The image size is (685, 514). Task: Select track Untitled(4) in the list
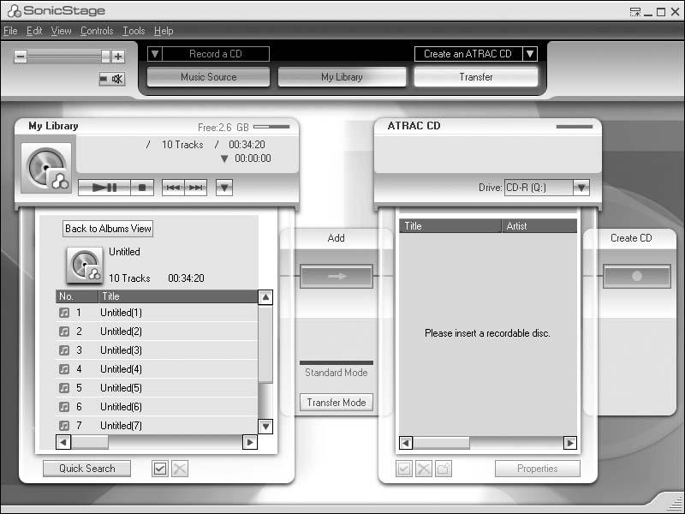click(x=157, y=369)
